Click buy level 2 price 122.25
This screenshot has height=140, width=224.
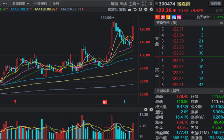point(178,67)
